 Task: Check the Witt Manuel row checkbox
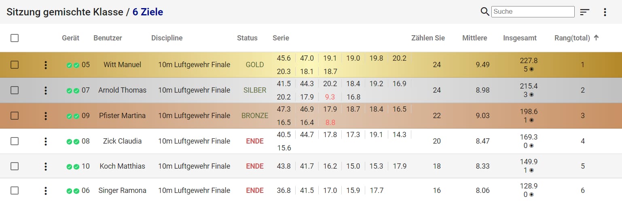(x=15, y=65)
